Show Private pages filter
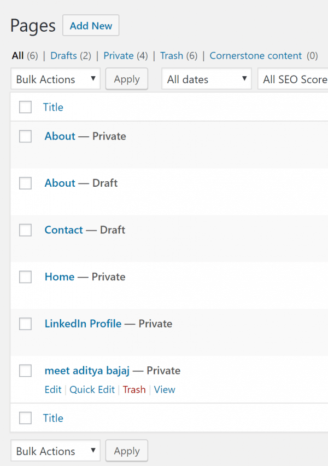 point(119,55)
